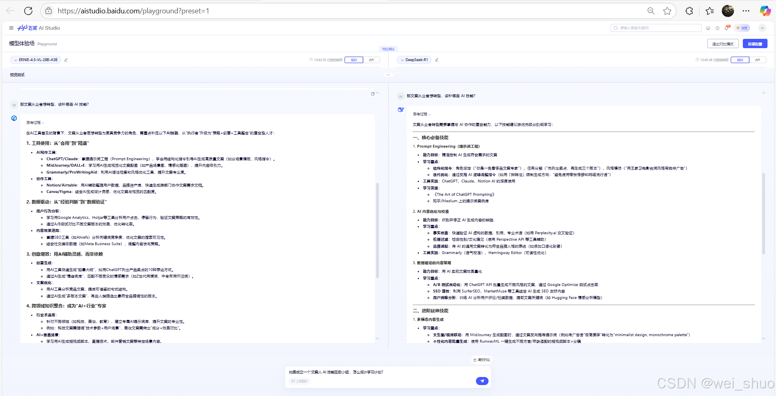Click the 预览测试 label

(17, 75)
